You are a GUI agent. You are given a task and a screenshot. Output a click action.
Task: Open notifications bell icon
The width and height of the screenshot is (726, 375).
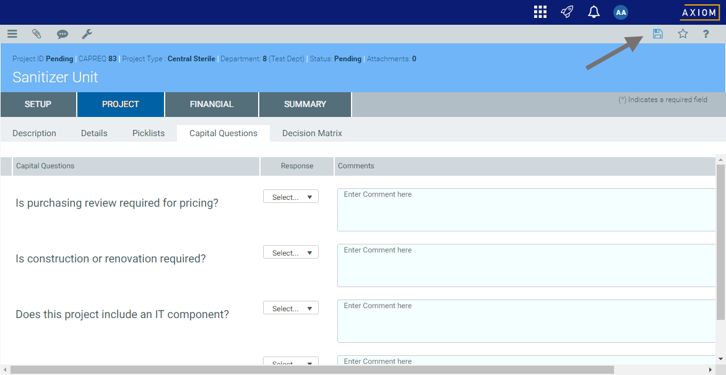pyautogui.click(x=594, y=12)
